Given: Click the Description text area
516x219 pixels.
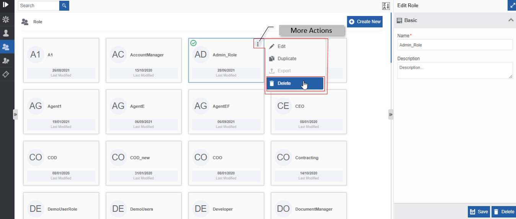Looking at the screenshot, I should [455, 71].
